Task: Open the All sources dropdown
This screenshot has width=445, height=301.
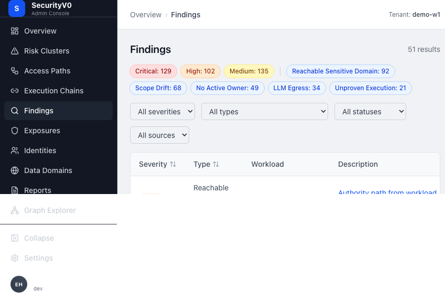Action: click(x=159, y=135)
